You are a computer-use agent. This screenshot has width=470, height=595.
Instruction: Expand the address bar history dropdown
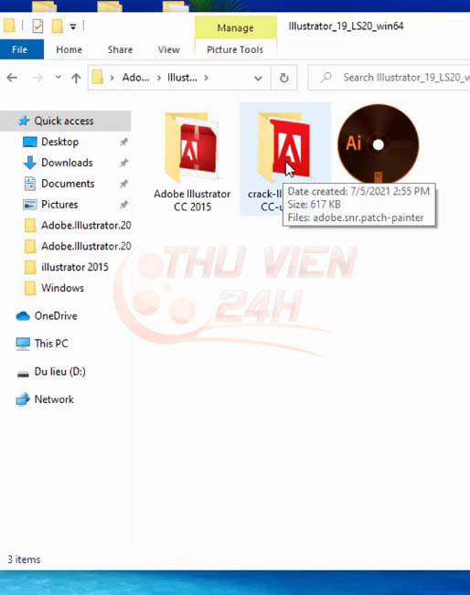[x=258, y=79]
